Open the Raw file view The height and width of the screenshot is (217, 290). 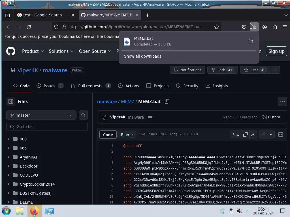click(236, 134)
